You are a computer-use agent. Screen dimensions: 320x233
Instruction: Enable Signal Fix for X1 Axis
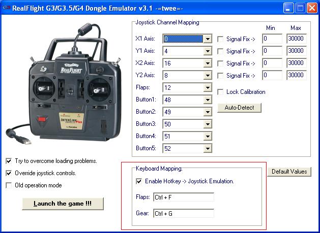(220, 39)
